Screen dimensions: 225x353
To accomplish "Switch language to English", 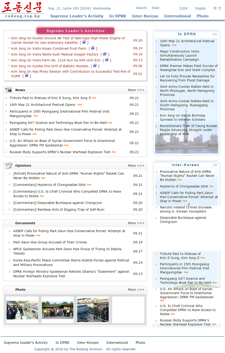I will tap(200, 9).
